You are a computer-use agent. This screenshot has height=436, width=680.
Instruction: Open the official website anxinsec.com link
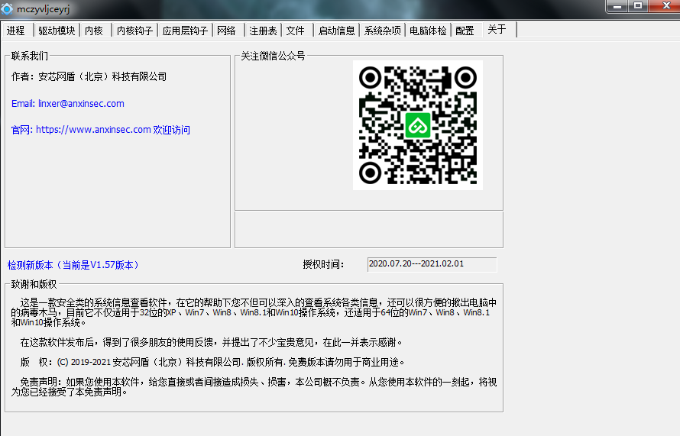pos(101,130)
